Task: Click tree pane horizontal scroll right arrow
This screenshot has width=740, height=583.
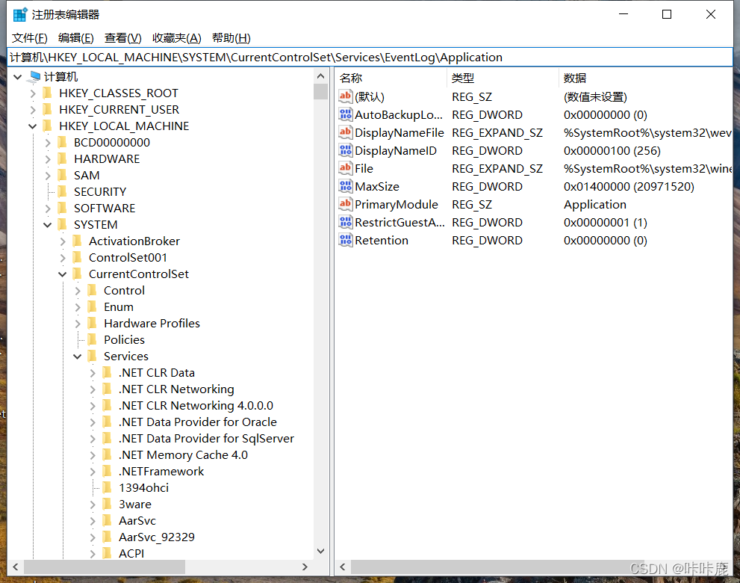Action: pyautogui.click(x=305, y=567)
